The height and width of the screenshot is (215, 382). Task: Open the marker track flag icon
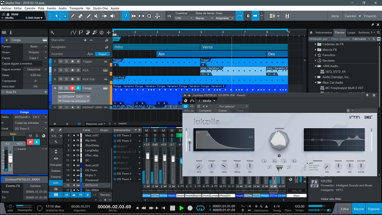click(x=81, y=32)
